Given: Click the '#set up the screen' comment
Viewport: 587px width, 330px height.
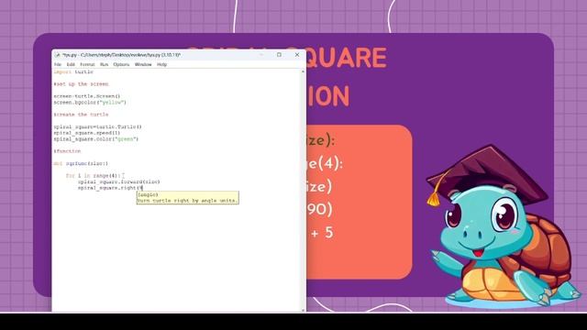Looking at the screenshot, I should [x=81, y=83].
